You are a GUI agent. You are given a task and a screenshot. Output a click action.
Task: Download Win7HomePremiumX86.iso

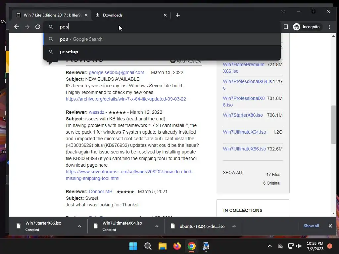(x=244, y=68)
